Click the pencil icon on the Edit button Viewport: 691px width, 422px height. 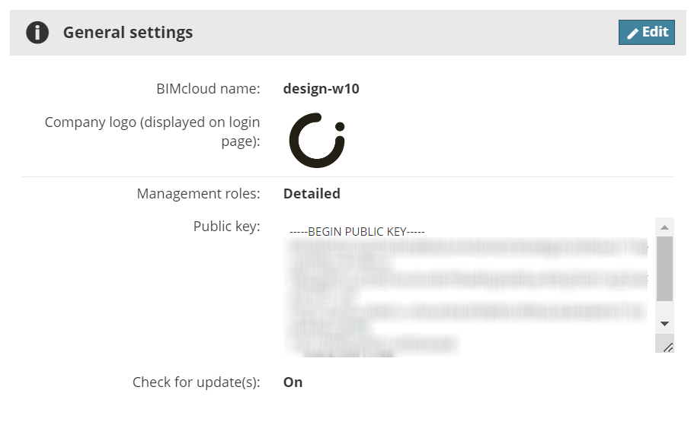pos(632,33)
